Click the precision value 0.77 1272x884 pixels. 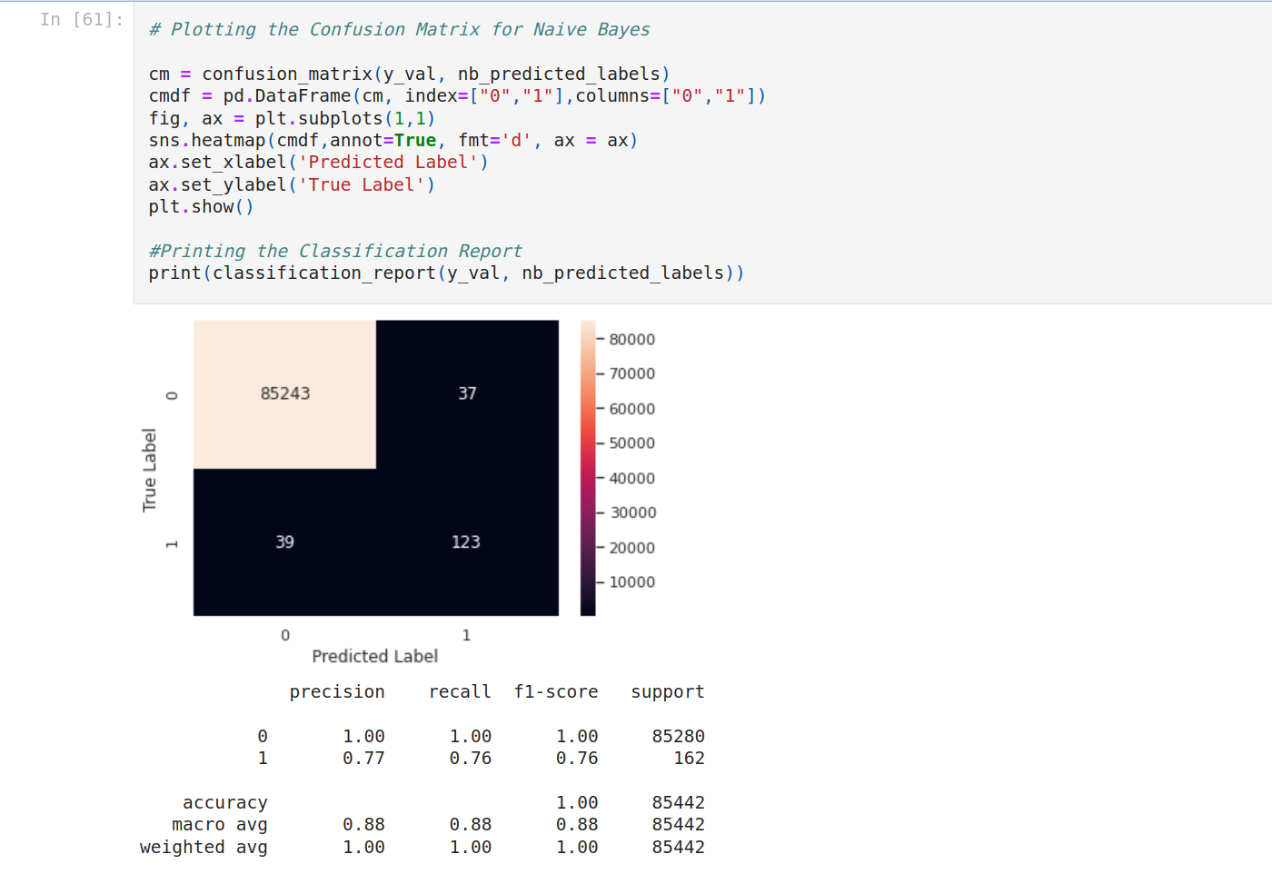coord(363,758)
